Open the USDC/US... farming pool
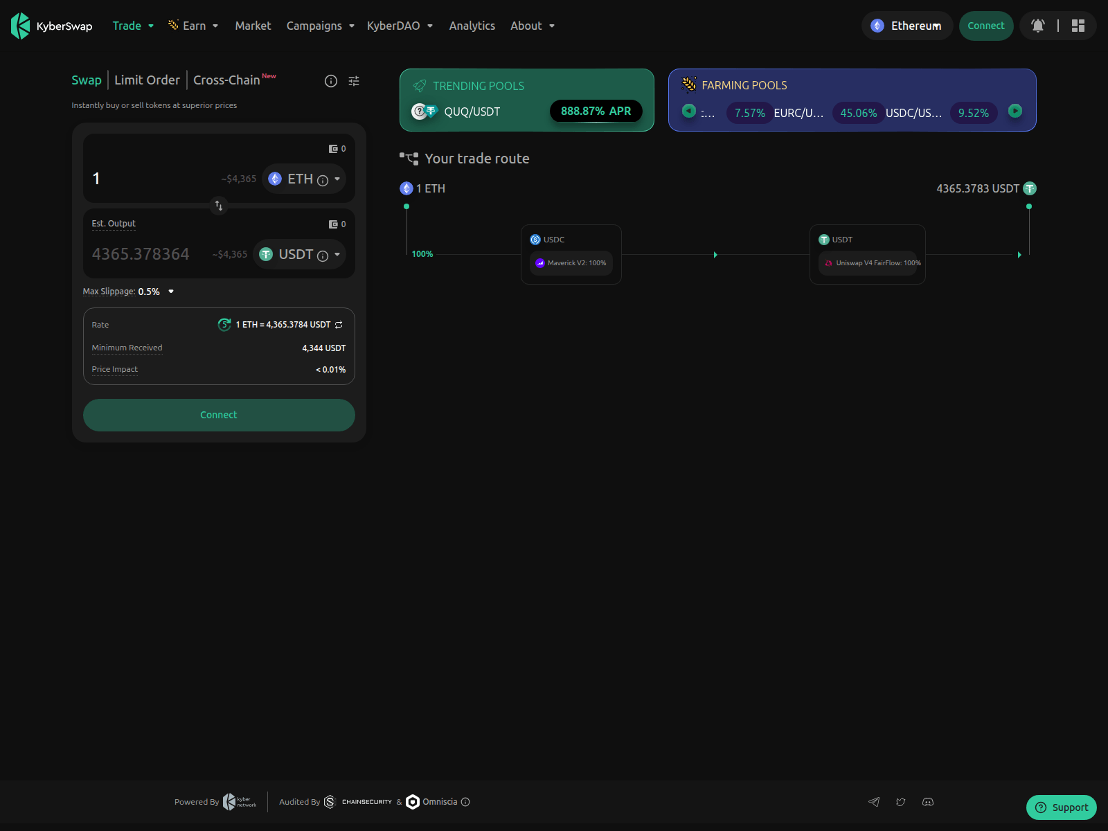The width and height of the screenshot is (1108, 831). 913,113
